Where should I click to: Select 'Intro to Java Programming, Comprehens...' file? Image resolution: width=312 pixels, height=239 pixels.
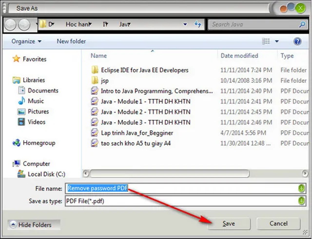(157, 91)
